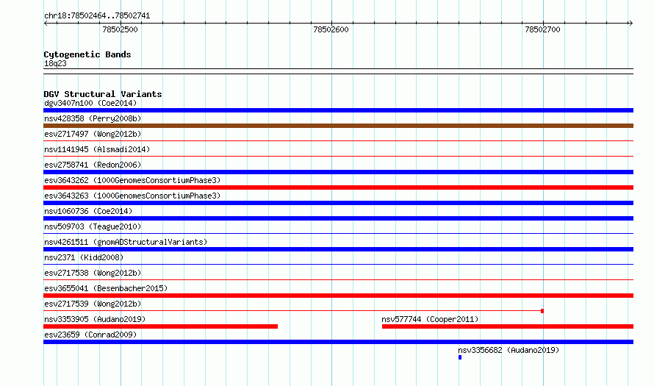Image resolution: width=654 pixels, height=386 pixels.
Task: Click short red bar of nsv3353905
Action: (x=161, y=326)
